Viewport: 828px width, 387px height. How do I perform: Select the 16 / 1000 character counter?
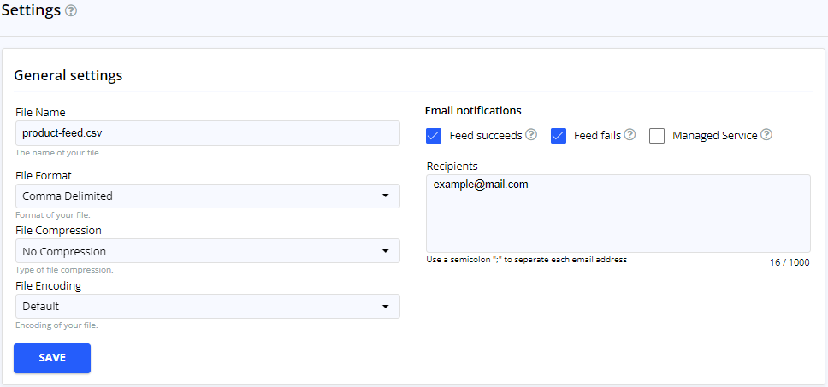(x=790, y=262)
